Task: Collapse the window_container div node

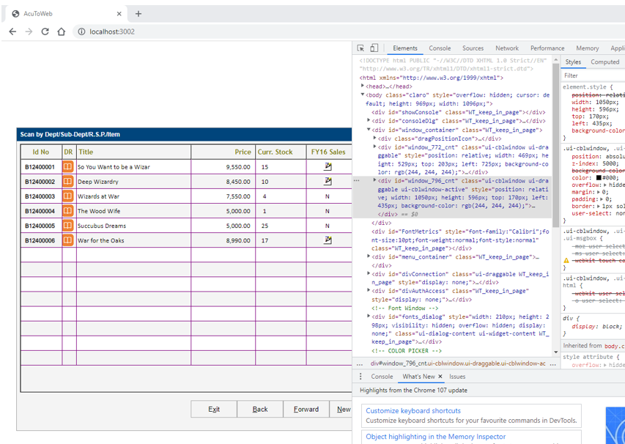Action: (x=369, y=130)
